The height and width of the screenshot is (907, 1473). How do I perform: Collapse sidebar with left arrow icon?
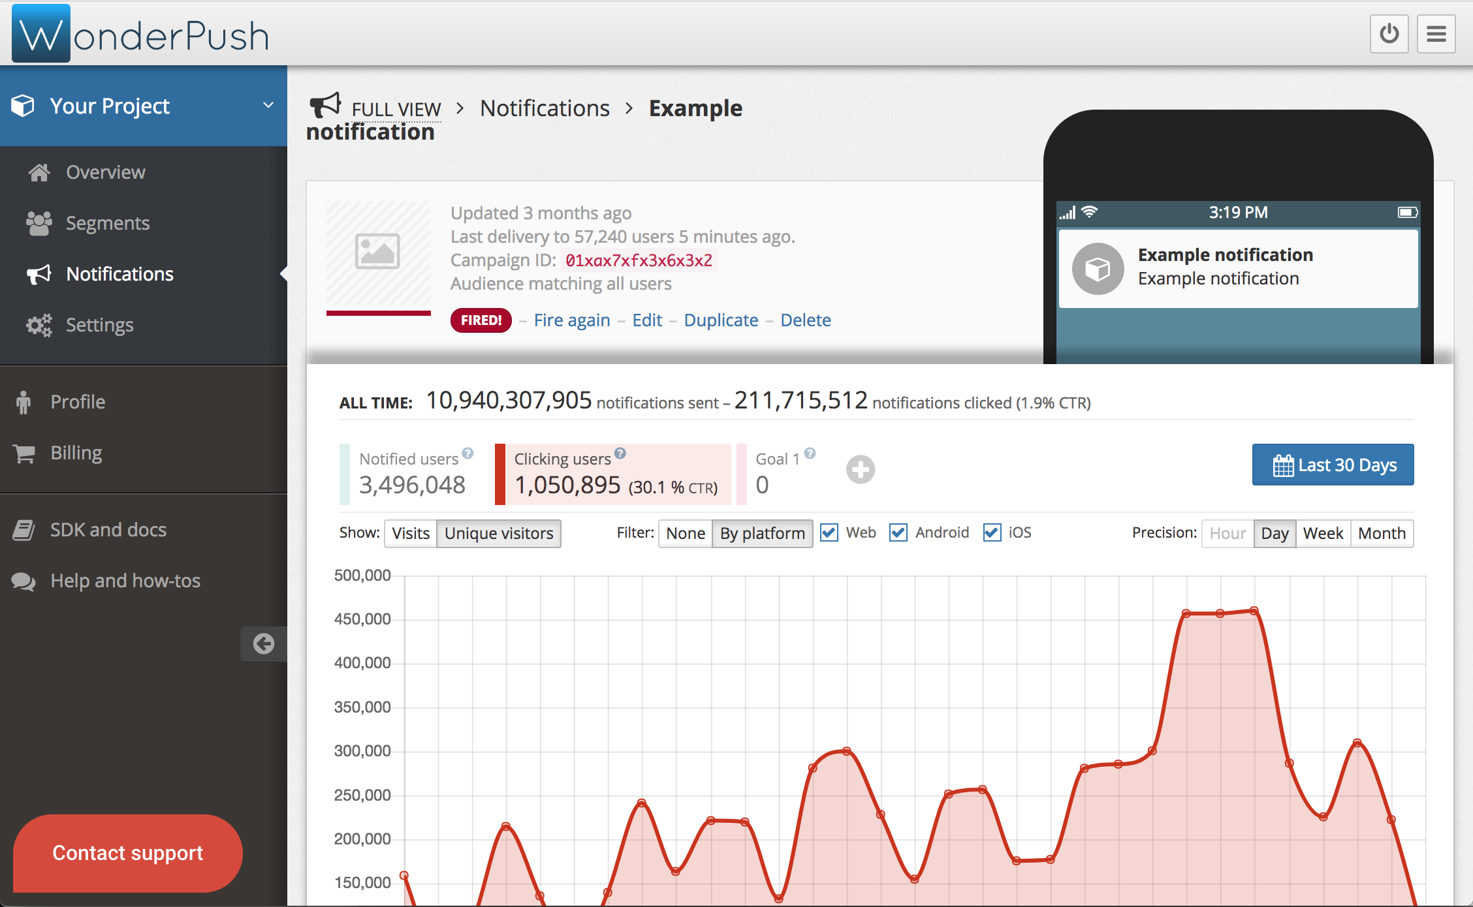[x=264, y=644]
